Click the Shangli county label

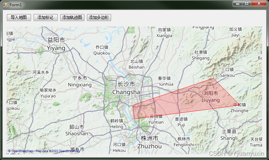(x=229, y=135)
